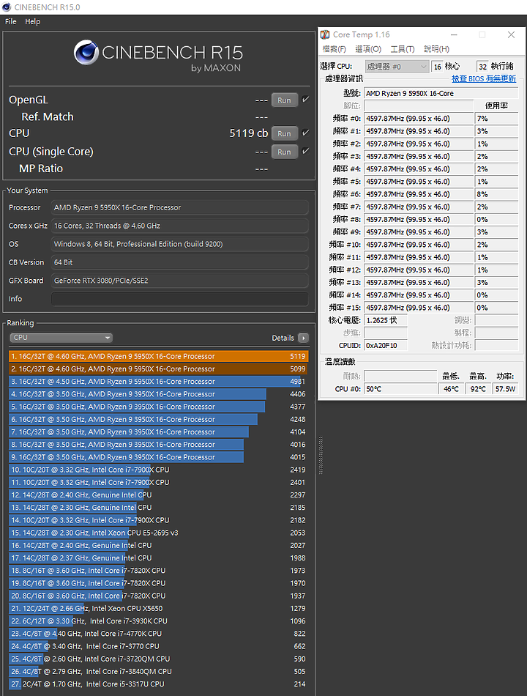Click the CPUID value 0xA20F10
Viewport: 527px width, 696px height.
(386, 345)
